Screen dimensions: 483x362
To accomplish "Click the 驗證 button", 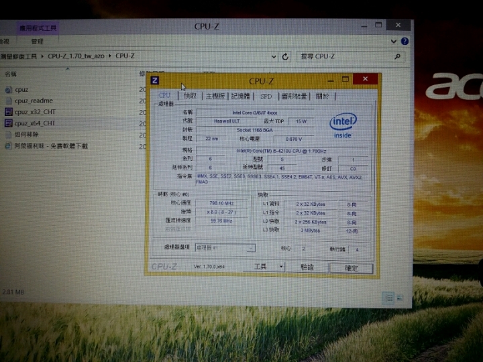I will click(x=307, y=267).
